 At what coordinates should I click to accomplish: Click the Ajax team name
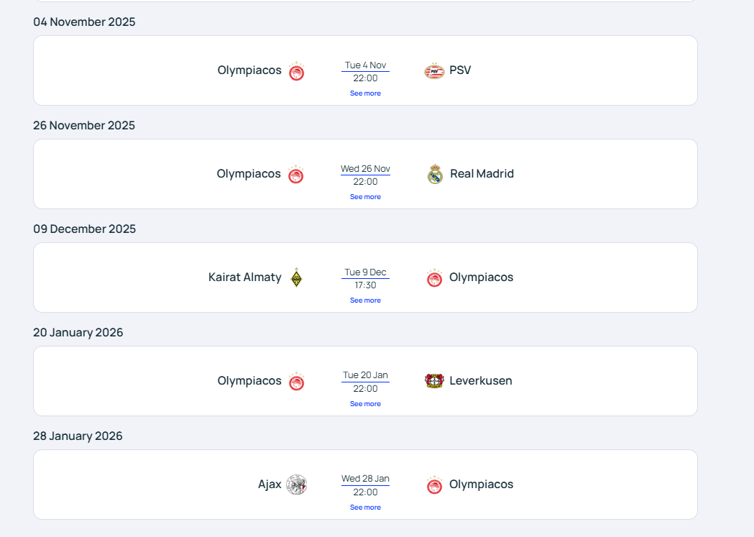pyautogui.click(x=270, y=485)
